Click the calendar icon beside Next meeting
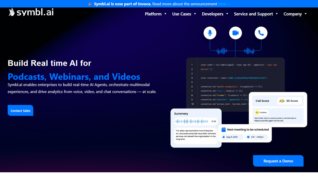The height and width of the screenshot is (179, 318). click(224, 129)
